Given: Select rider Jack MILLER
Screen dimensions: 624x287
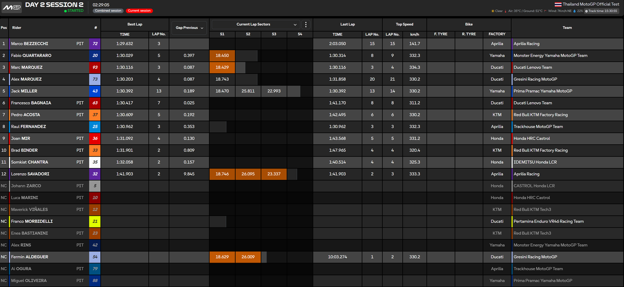Looking at the screenshot, I should (x=24, y=91).
